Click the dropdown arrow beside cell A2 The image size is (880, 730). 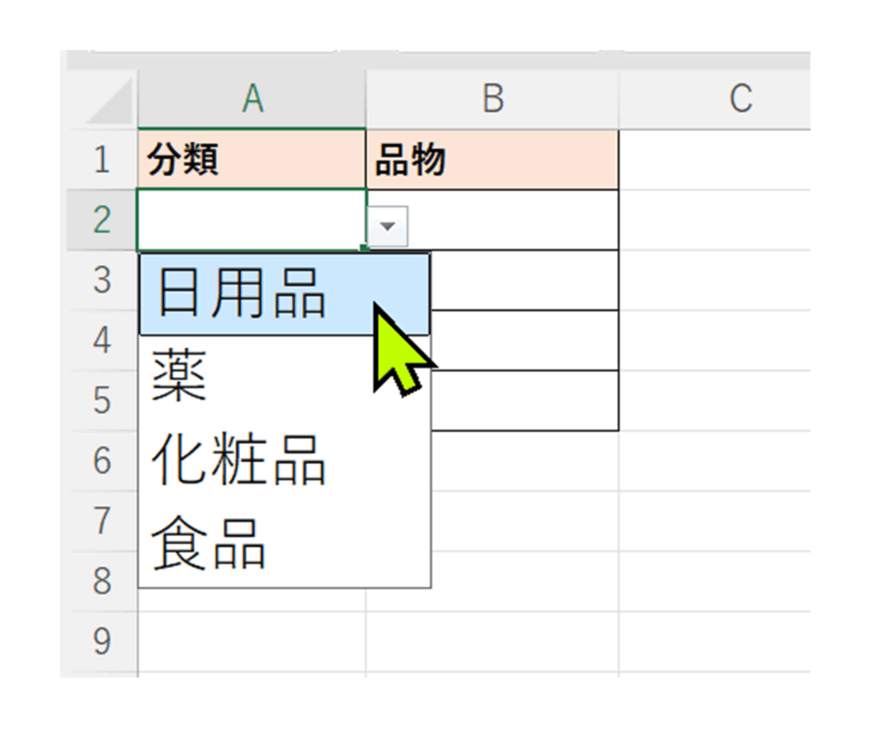pos(388,227)
